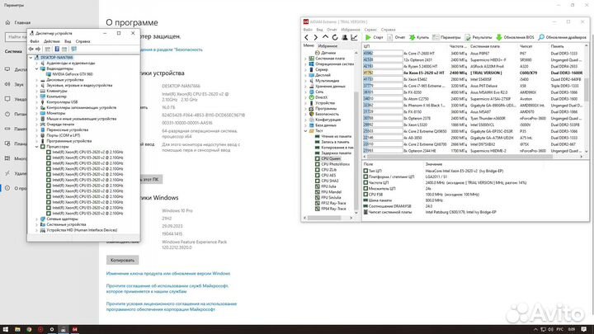Expand Контроллеры USB in Device Manager
The width and height of the screenshot is (594, 334).
tap(37, 102)
